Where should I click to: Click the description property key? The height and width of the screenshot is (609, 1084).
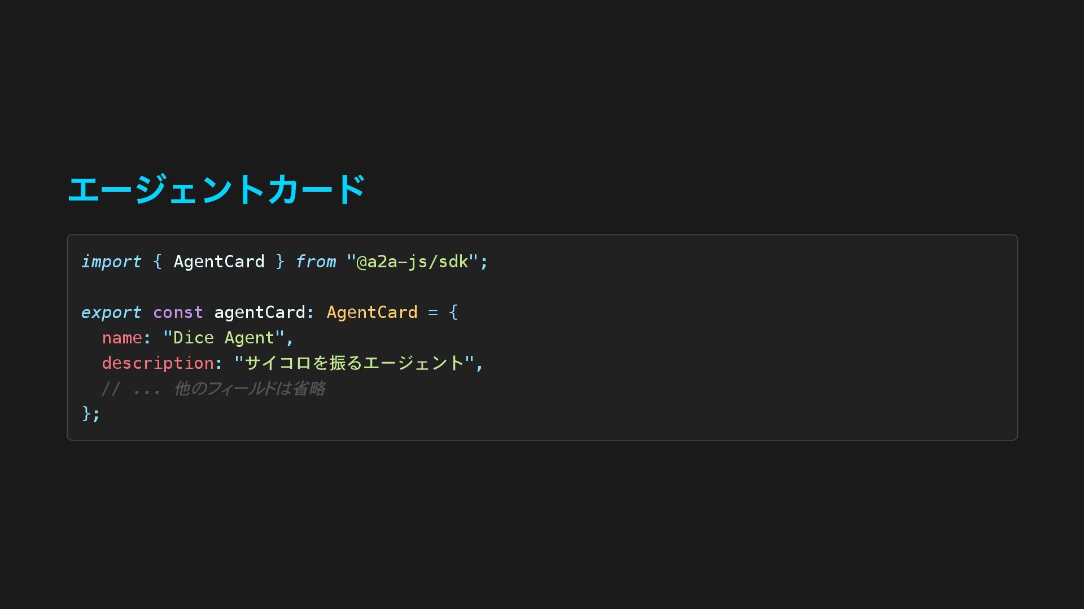[x=158, y=363]
